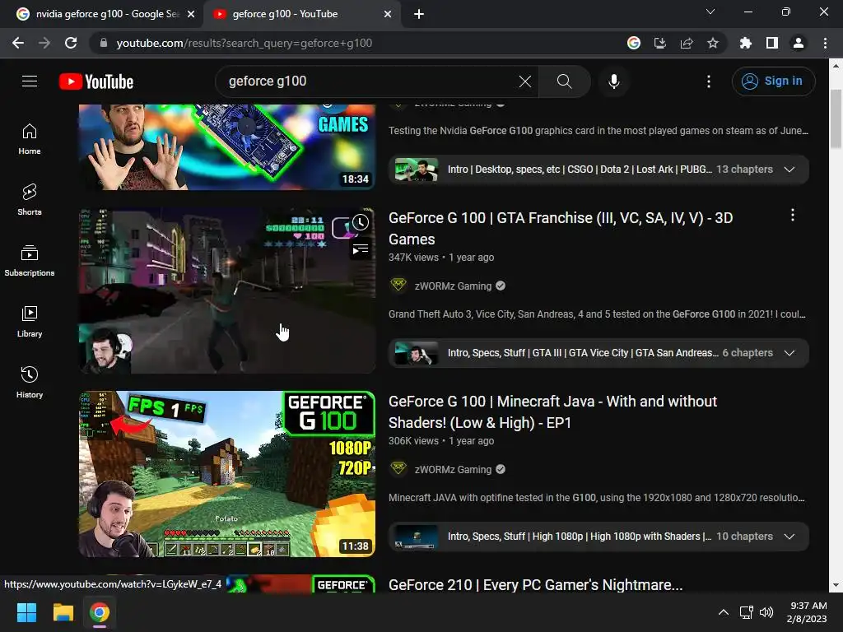843x632 pixels.
Task: Open the Windows Start button
Action: [26, 612]
